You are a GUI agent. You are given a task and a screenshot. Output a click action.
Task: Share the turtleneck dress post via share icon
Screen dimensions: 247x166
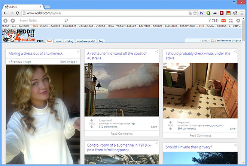tap(78, 51)
